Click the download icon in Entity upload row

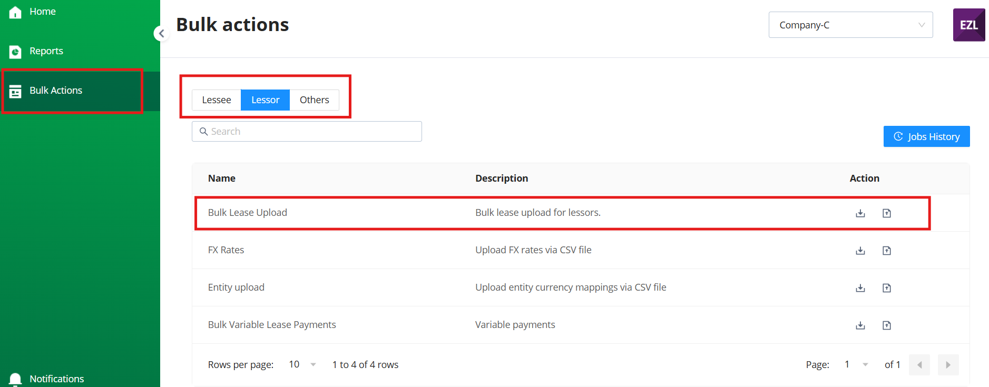pos(860,288)
